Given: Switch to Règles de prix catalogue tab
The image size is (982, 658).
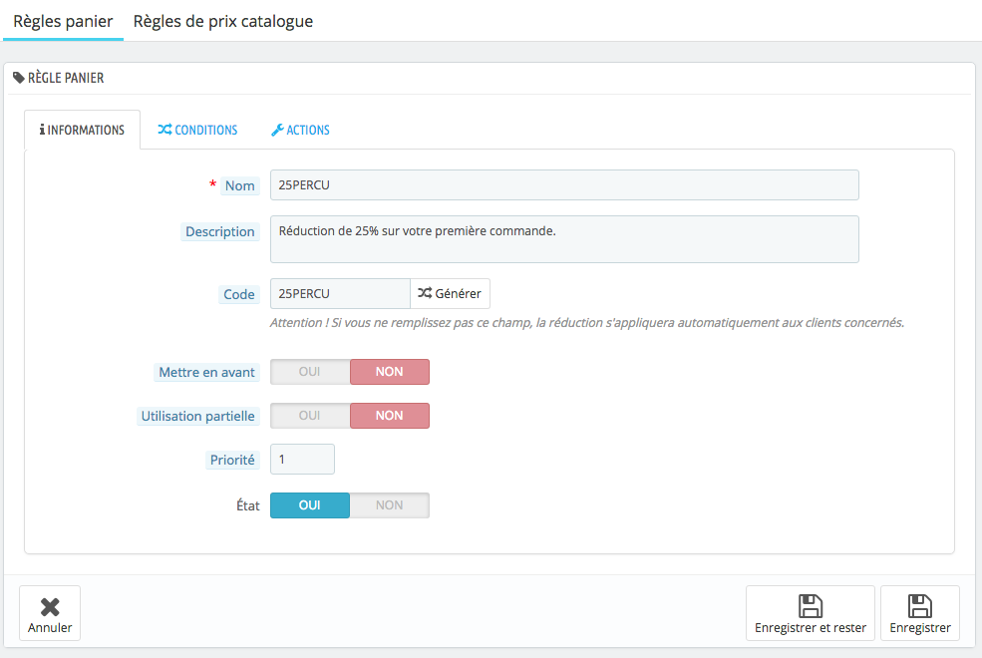Looking at the screenshot, I should (223, 21).
